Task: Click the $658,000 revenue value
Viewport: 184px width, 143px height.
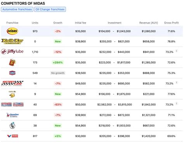Action: [149, 41]
